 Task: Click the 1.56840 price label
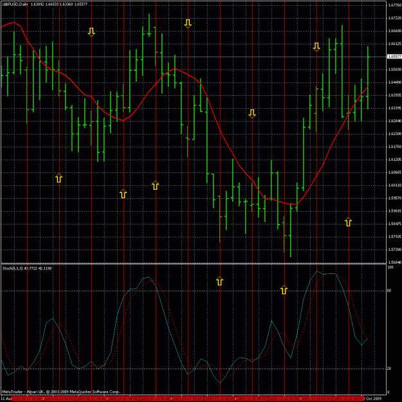click(x=394, y=262)
